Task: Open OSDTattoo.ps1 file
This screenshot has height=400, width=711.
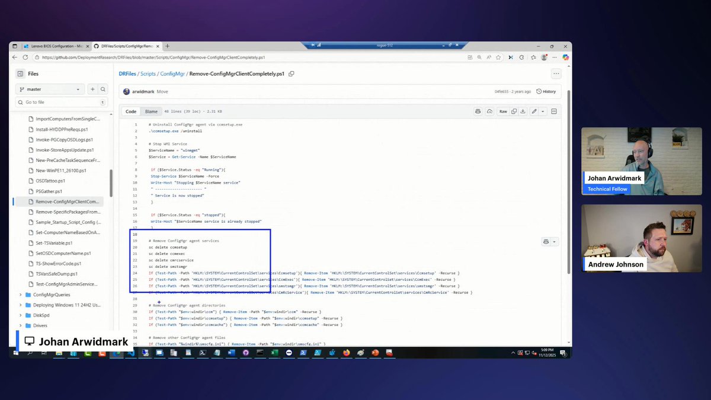Action: click(50, 181)
